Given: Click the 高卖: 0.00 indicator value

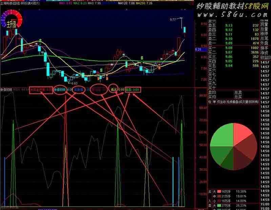Looking at the screenshot, I should [132, 90].
